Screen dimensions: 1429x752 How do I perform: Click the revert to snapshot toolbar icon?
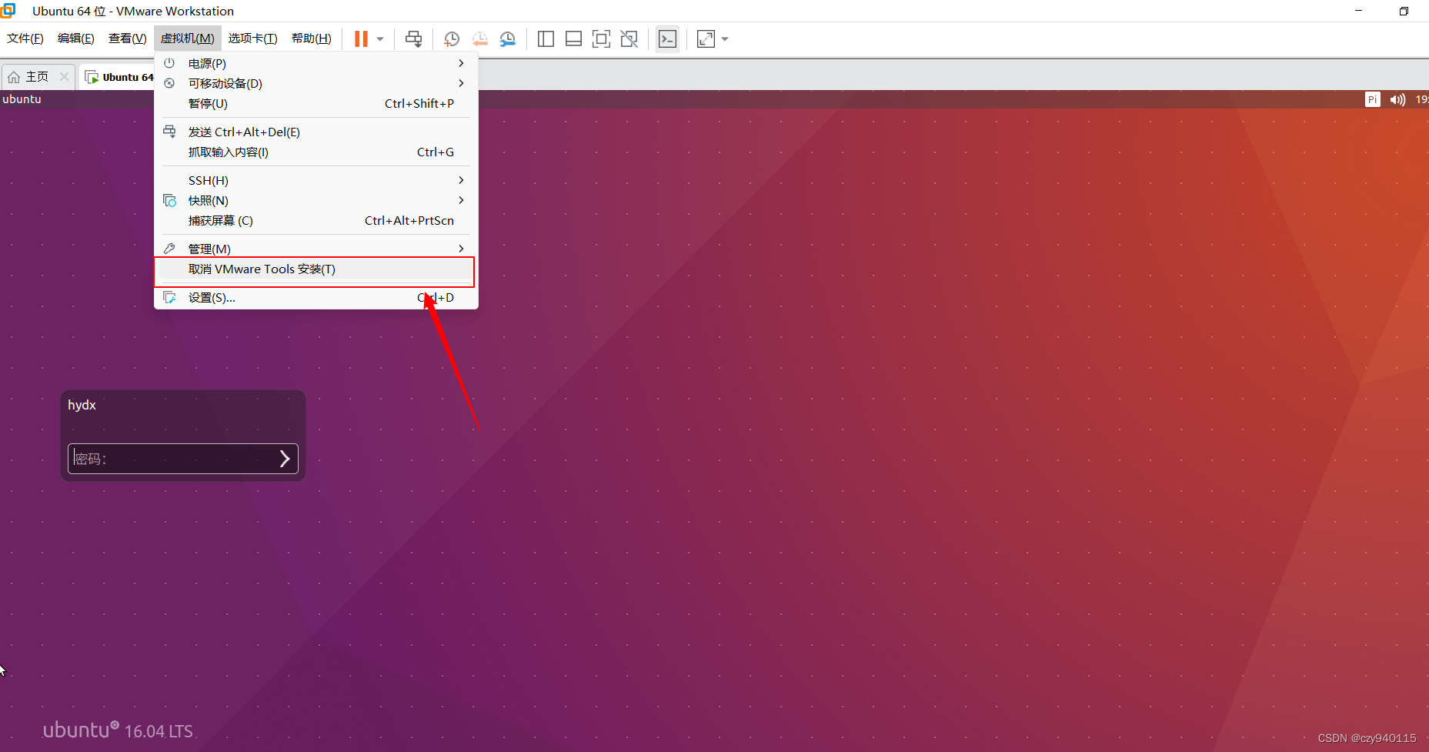479,38
